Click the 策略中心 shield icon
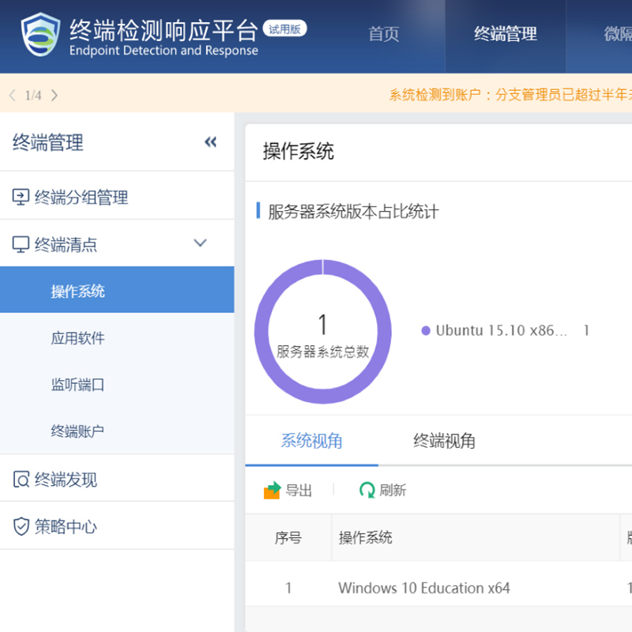The height and width of the screenshot is (632, 632). tap(21, 526)
